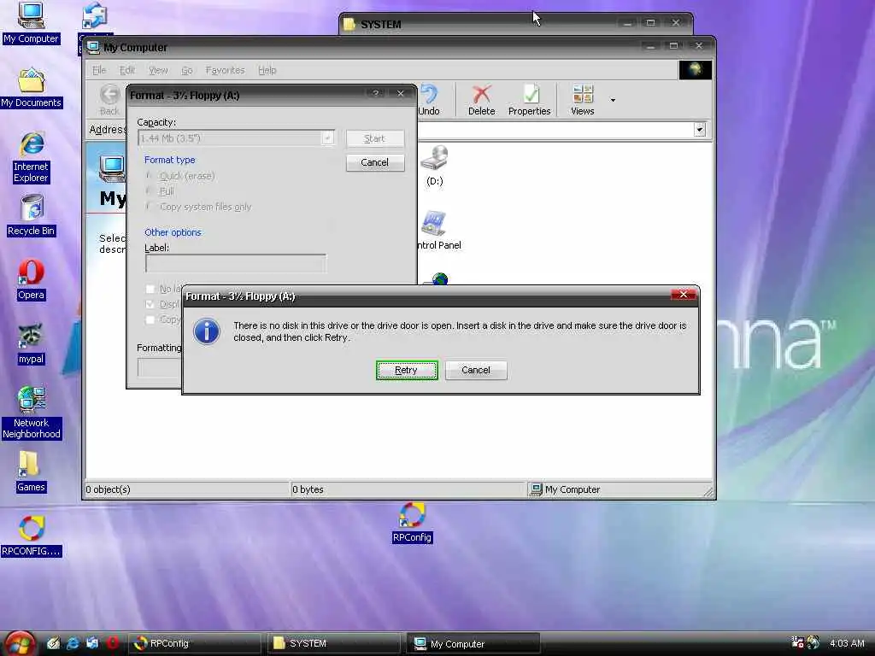Toggle the No label checkbox
This screenshot has width=875, height=656.
[150, 289]
